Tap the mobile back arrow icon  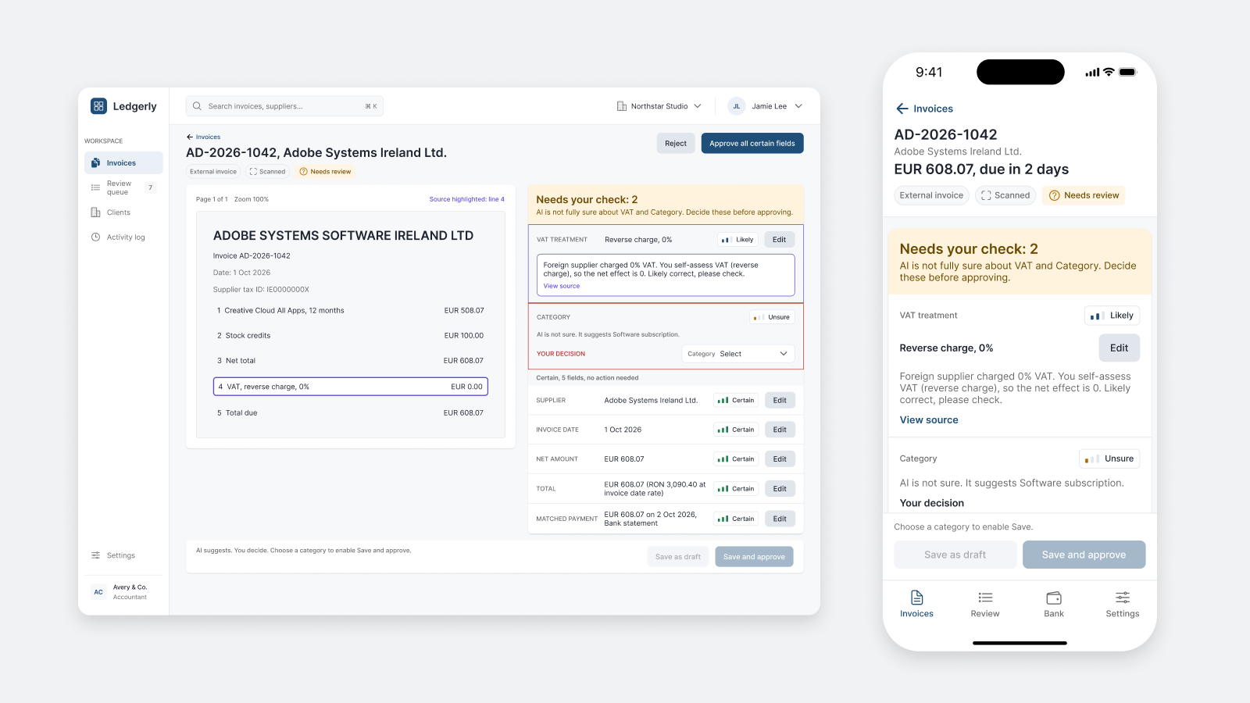point(902,109)
